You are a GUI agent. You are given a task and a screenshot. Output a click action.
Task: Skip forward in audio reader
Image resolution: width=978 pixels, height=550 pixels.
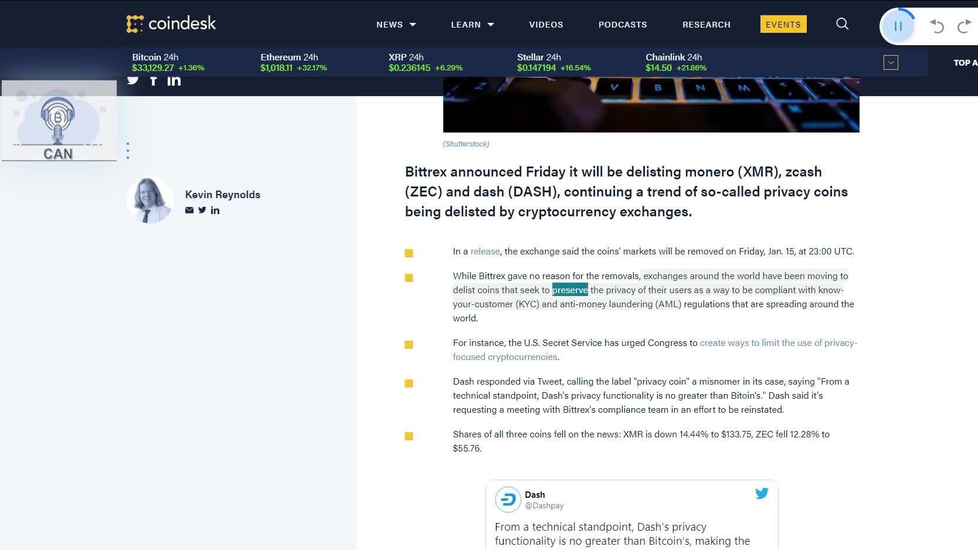[x=964, y=26]
